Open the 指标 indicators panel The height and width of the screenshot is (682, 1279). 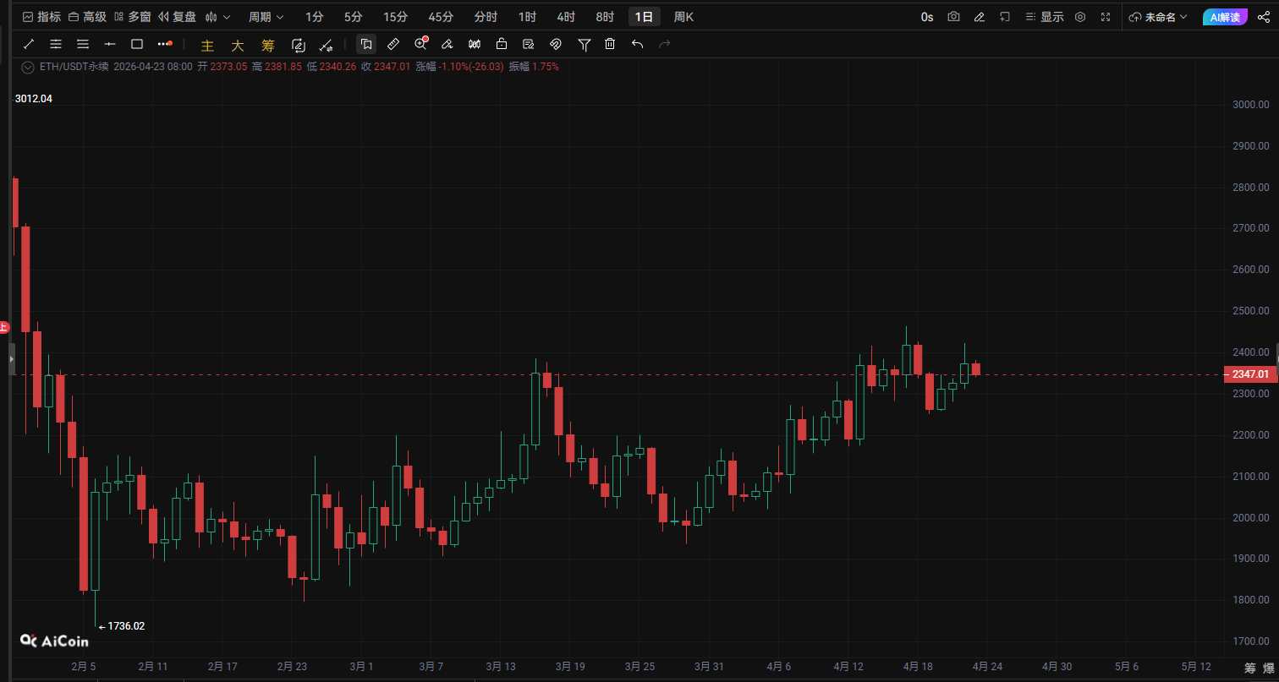(41, 17)
